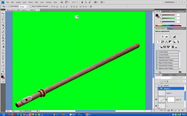Add a Color Balance adjustment
Screen dimensions: 187x116
click(166, 42)
